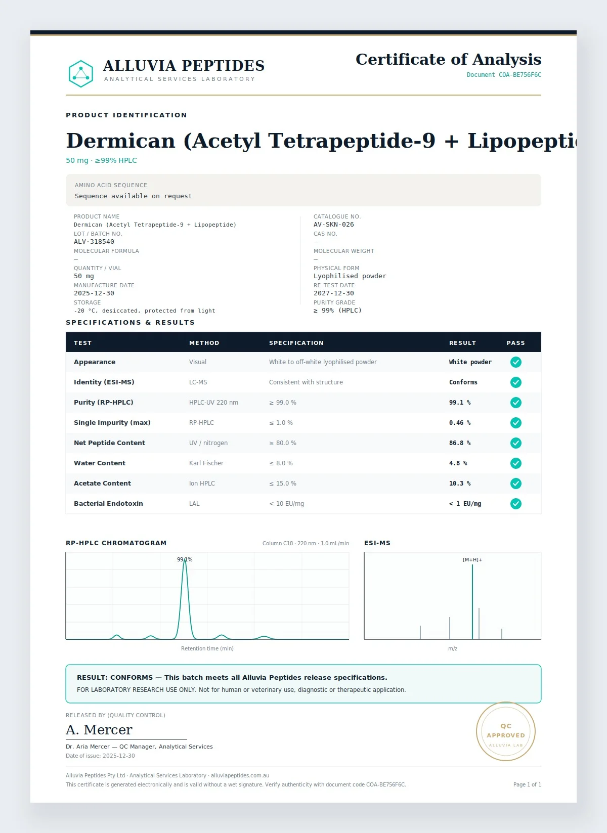Click the [M+H]+ peak label

472,560
